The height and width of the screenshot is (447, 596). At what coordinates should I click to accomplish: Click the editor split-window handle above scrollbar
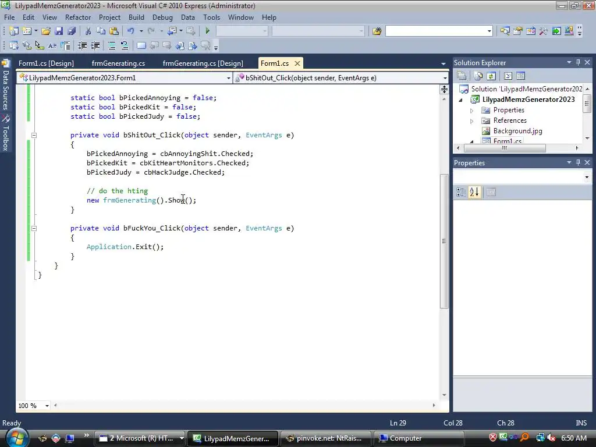[x=444, y=90]
